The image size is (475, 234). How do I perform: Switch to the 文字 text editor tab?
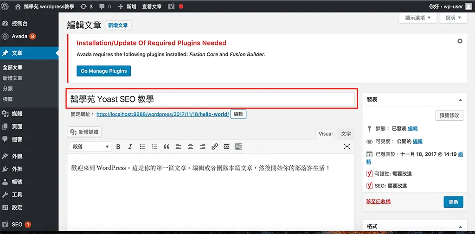(346, 134)
